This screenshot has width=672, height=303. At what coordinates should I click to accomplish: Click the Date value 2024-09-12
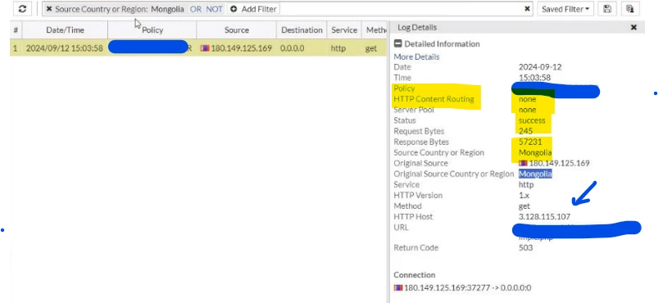coord(540,67)
